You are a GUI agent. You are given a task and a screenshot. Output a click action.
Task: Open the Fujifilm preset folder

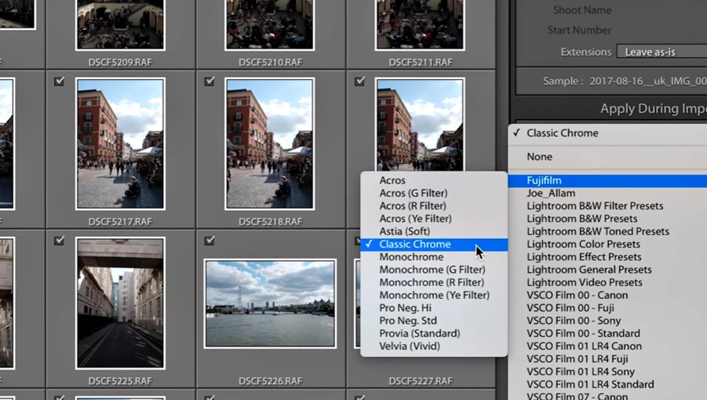(607, 180)
